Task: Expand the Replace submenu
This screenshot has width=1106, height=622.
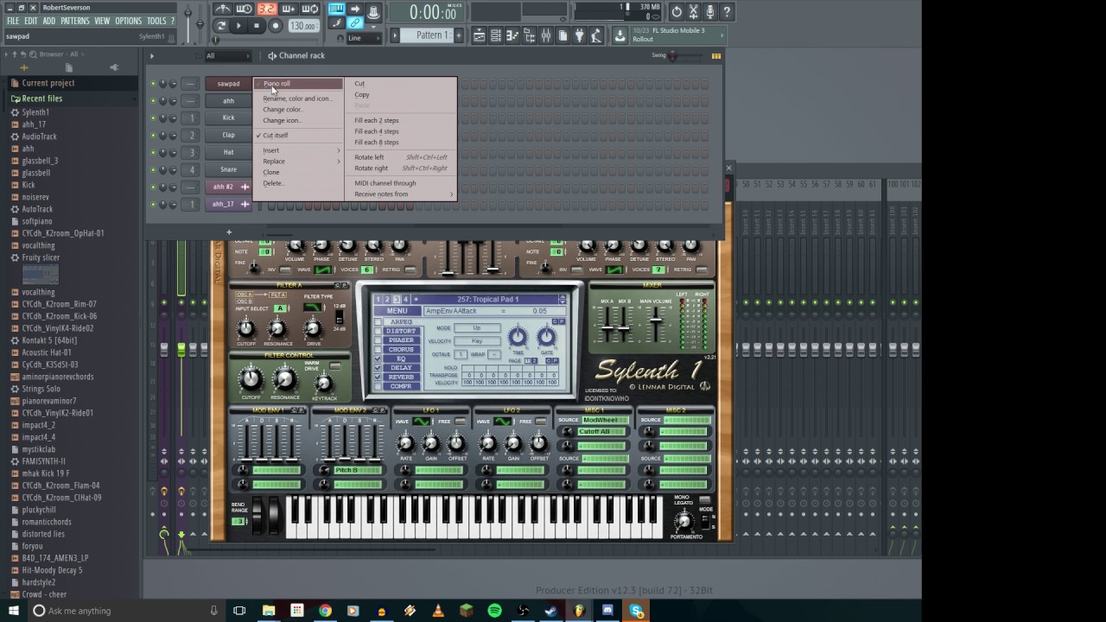Action: point(301,161)
